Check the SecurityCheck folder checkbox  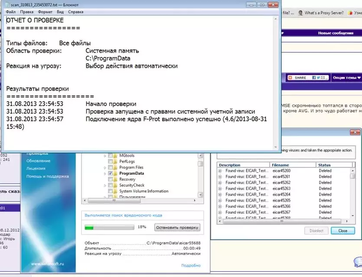[x=111, y=185]
